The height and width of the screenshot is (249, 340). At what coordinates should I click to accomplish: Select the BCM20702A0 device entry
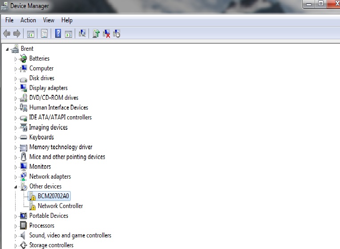coord(53,196)
